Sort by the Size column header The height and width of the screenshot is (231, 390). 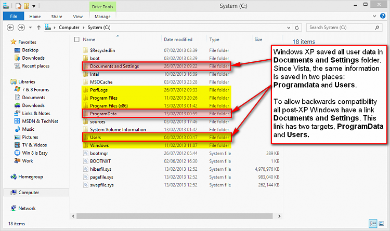[258, 39]
